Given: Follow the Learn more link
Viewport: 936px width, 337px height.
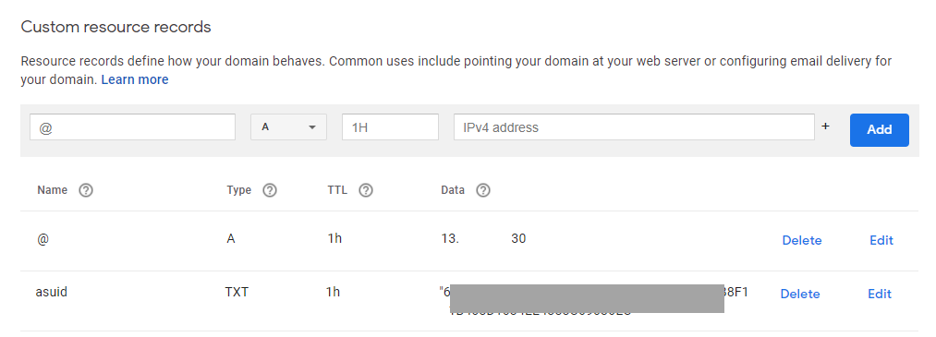Looking at the screenshot, I should point(135,80).
